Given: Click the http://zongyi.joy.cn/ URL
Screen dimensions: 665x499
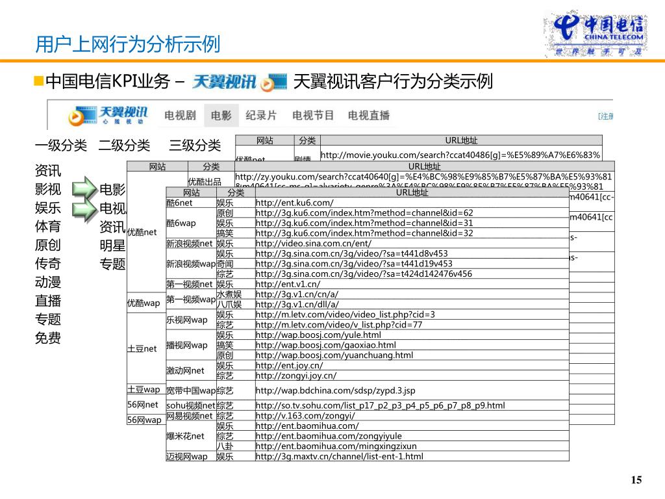Looking at the screenshot, I should [296, 376].
